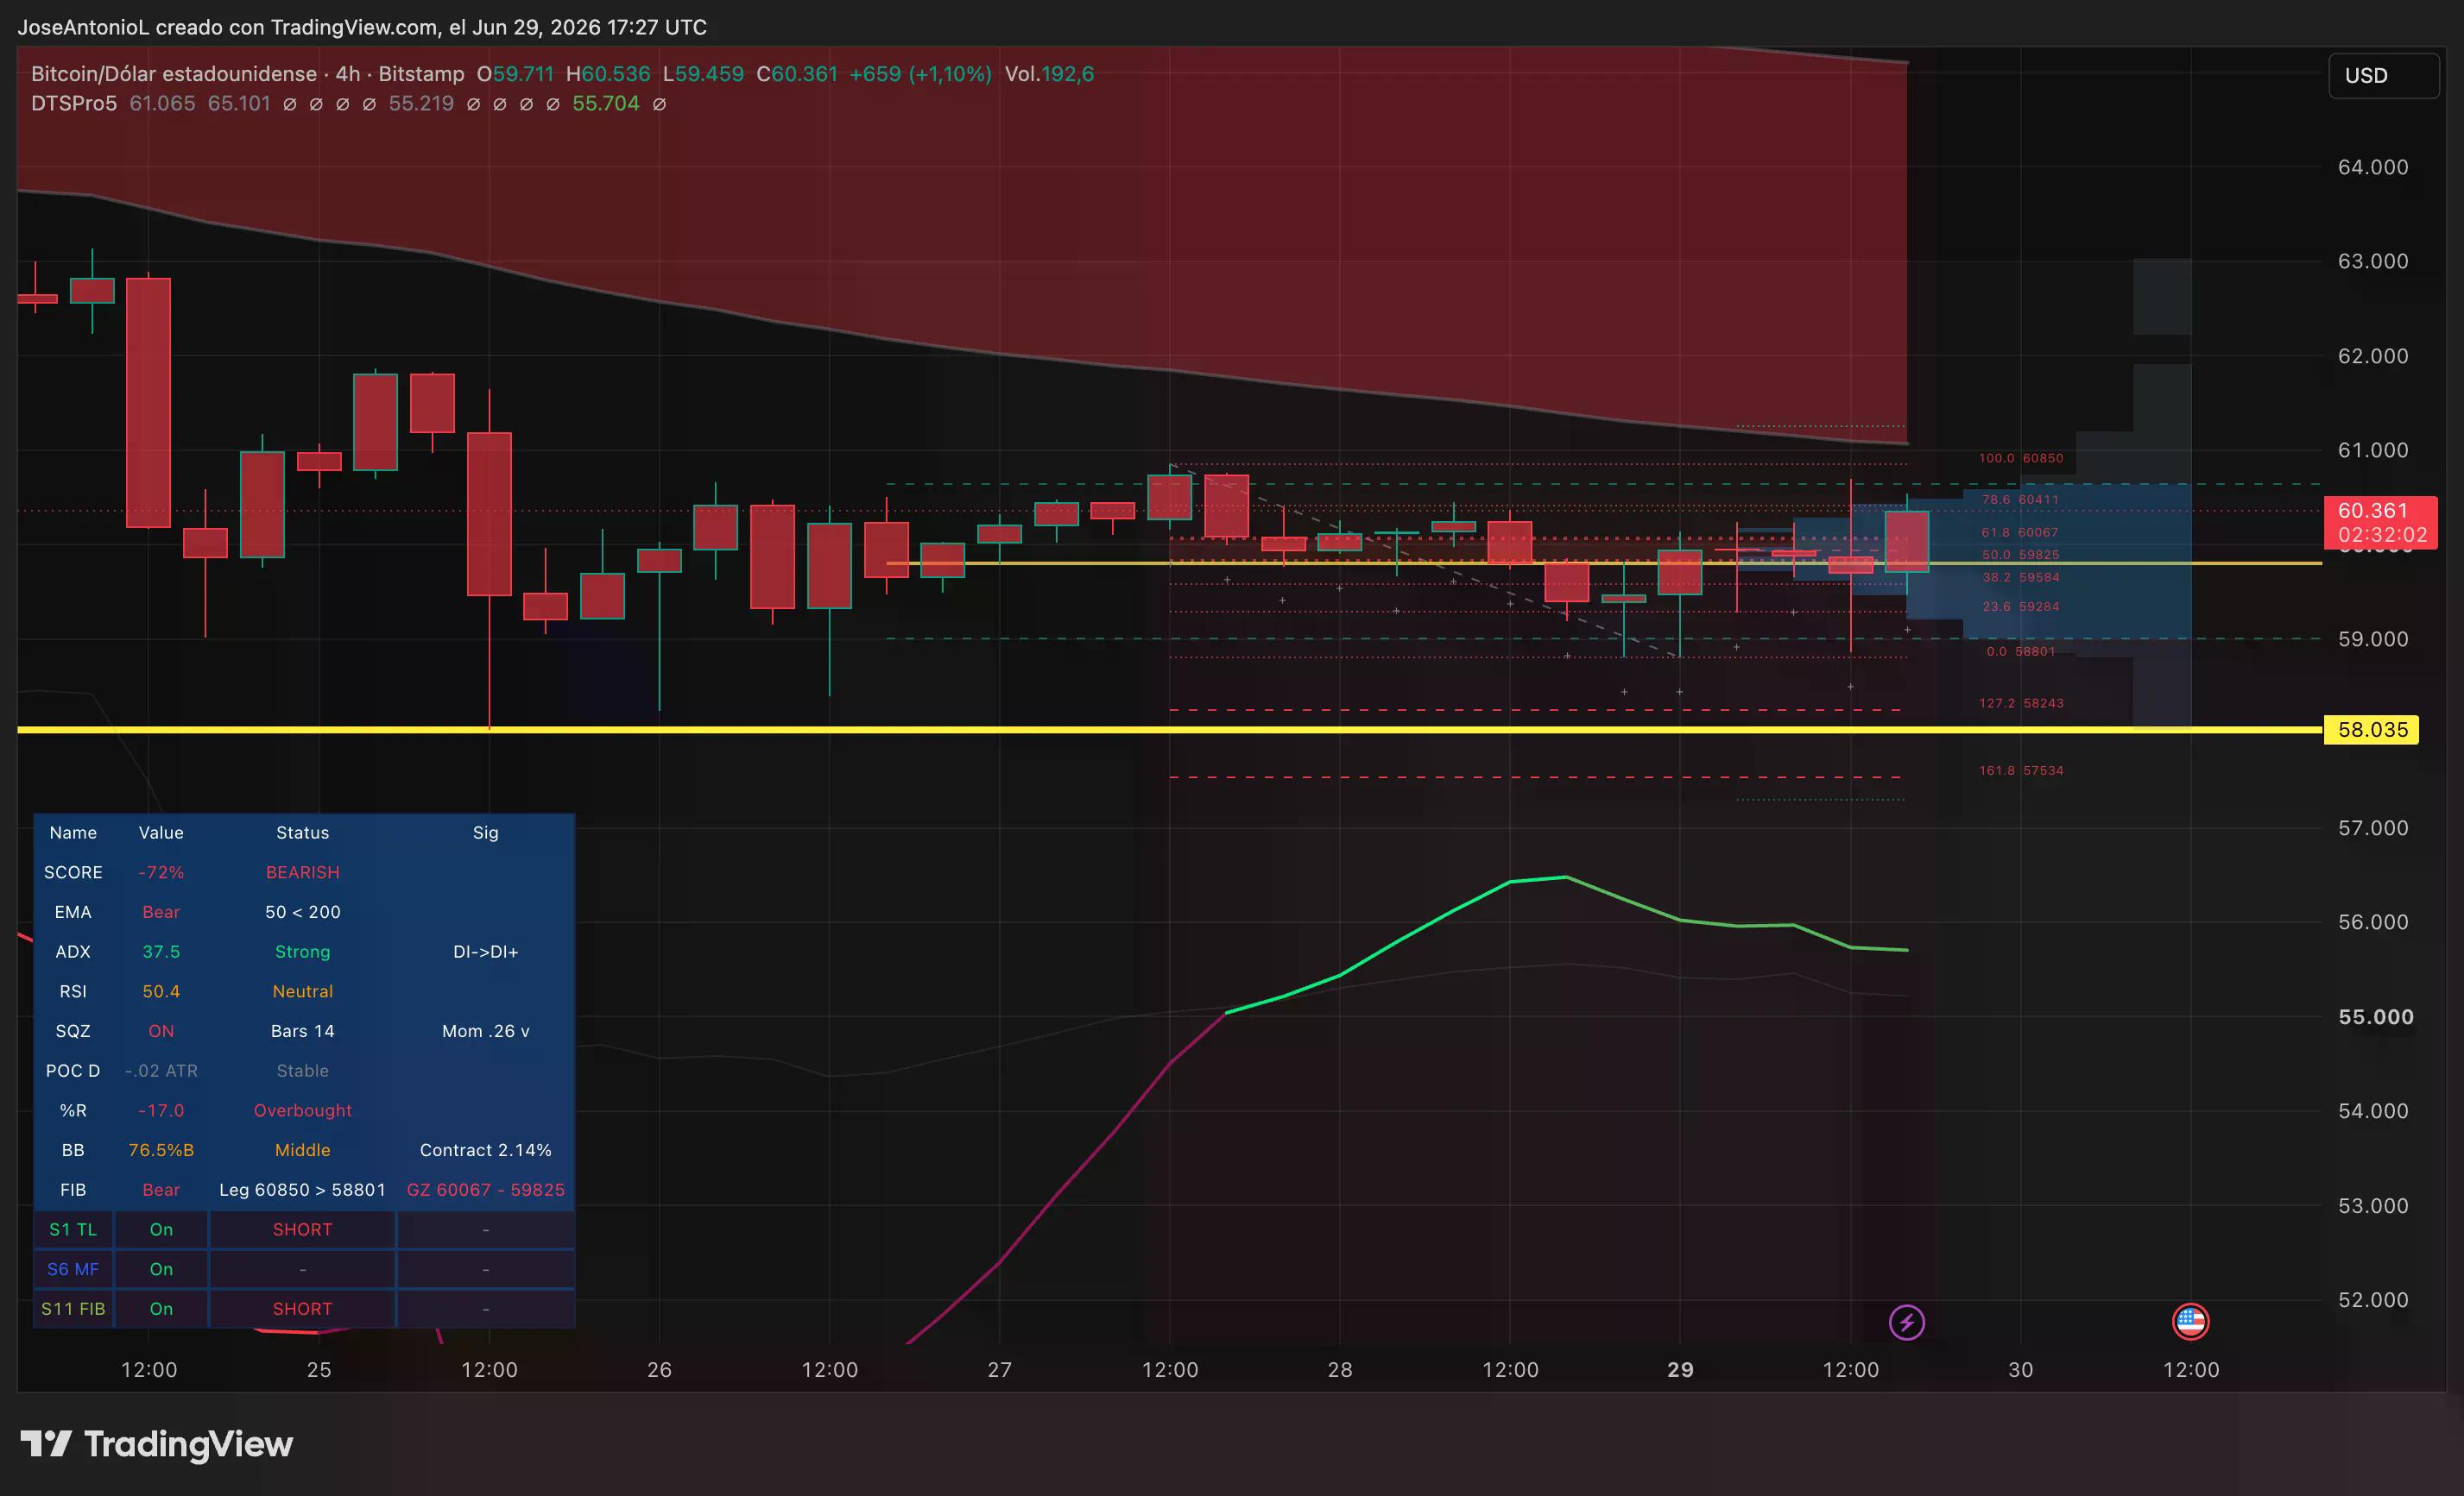Click the purple lightning event icon
The image size is (2464, 1496).
1907,1322
